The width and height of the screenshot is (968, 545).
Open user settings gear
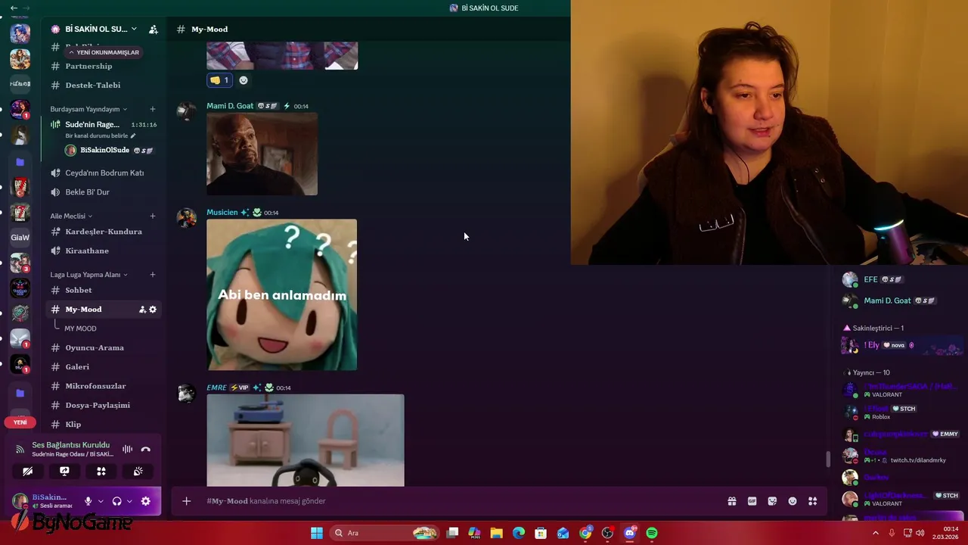tap(146, 501)
